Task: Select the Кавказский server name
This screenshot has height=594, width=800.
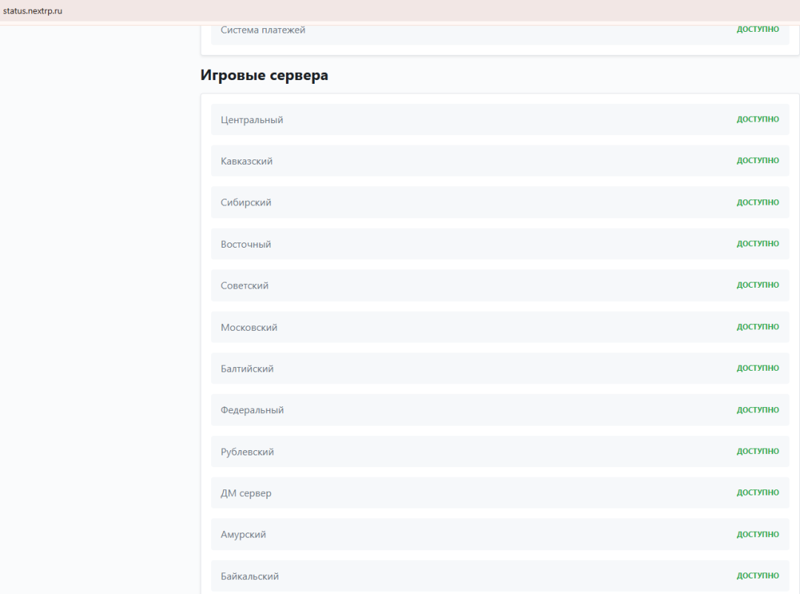Action: (247, 162)
